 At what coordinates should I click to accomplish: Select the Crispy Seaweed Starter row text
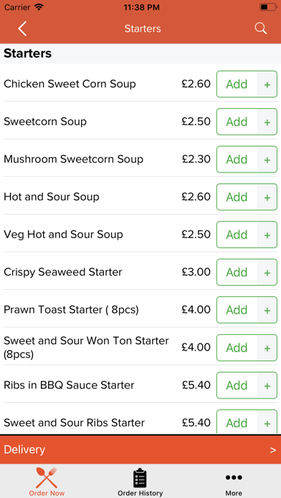tap(62, 272)
